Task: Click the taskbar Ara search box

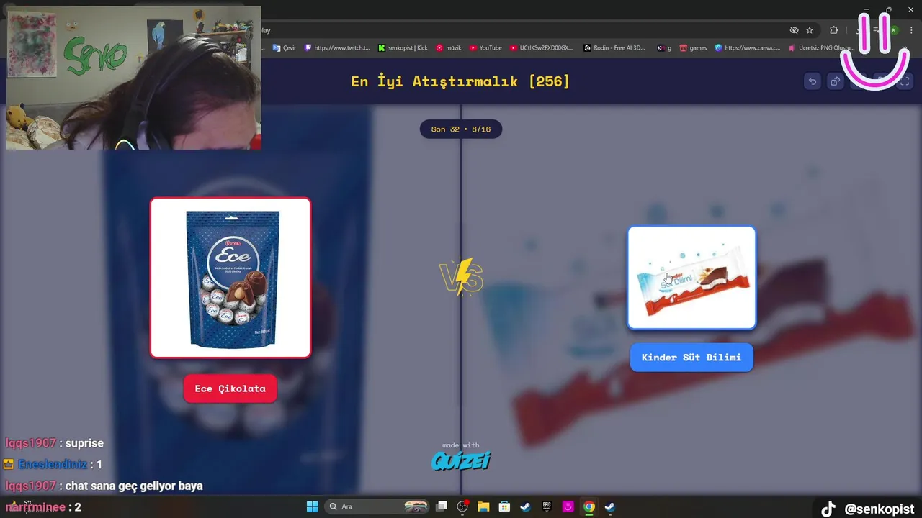Action: 378,506
